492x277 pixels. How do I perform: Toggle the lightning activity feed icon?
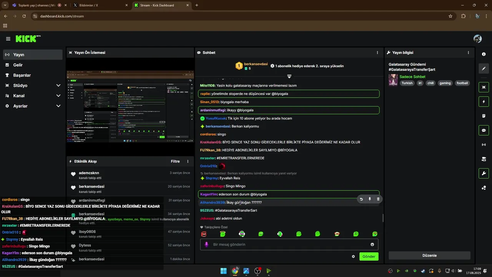click(x=484, y=102)
